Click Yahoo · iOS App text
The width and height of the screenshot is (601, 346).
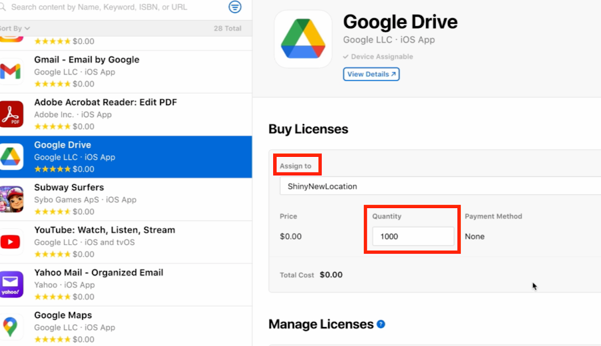[65, 285]
